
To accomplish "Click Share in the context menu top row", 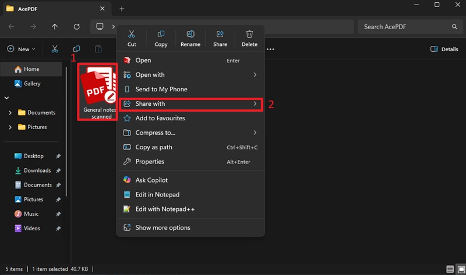I will point(220,38).
